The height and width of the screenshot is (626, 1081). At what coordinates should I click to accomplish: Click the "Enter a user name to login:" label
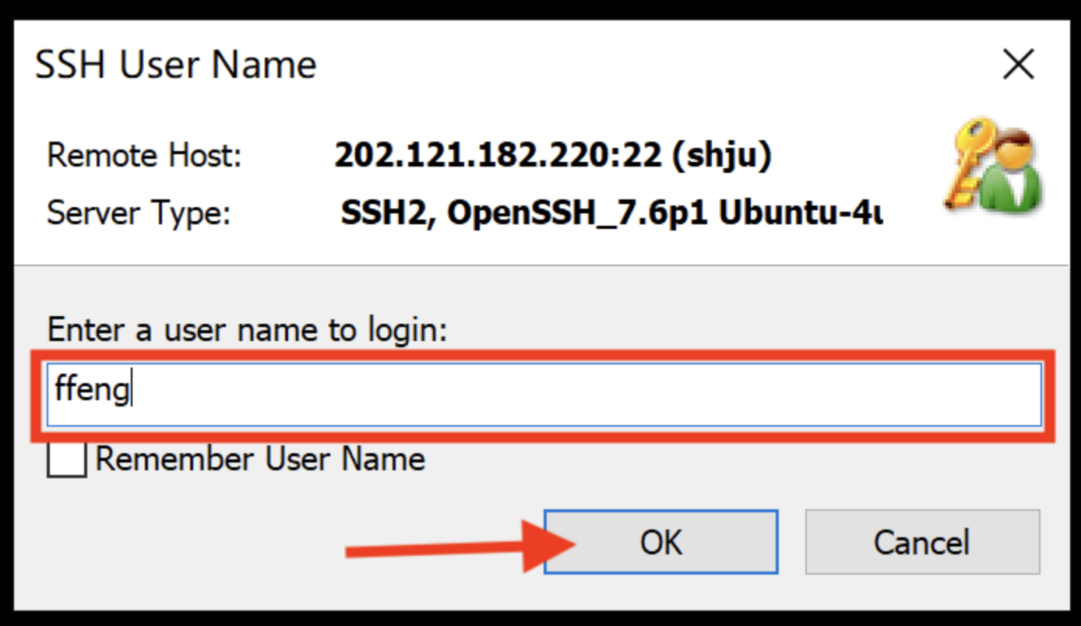(x=248, y=330)
